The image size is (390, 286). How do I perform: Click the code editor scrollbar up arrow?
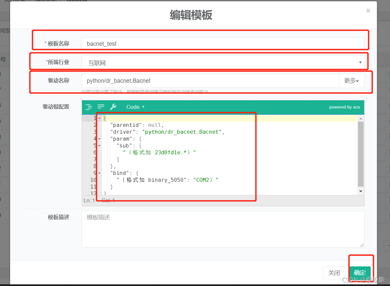361,119
